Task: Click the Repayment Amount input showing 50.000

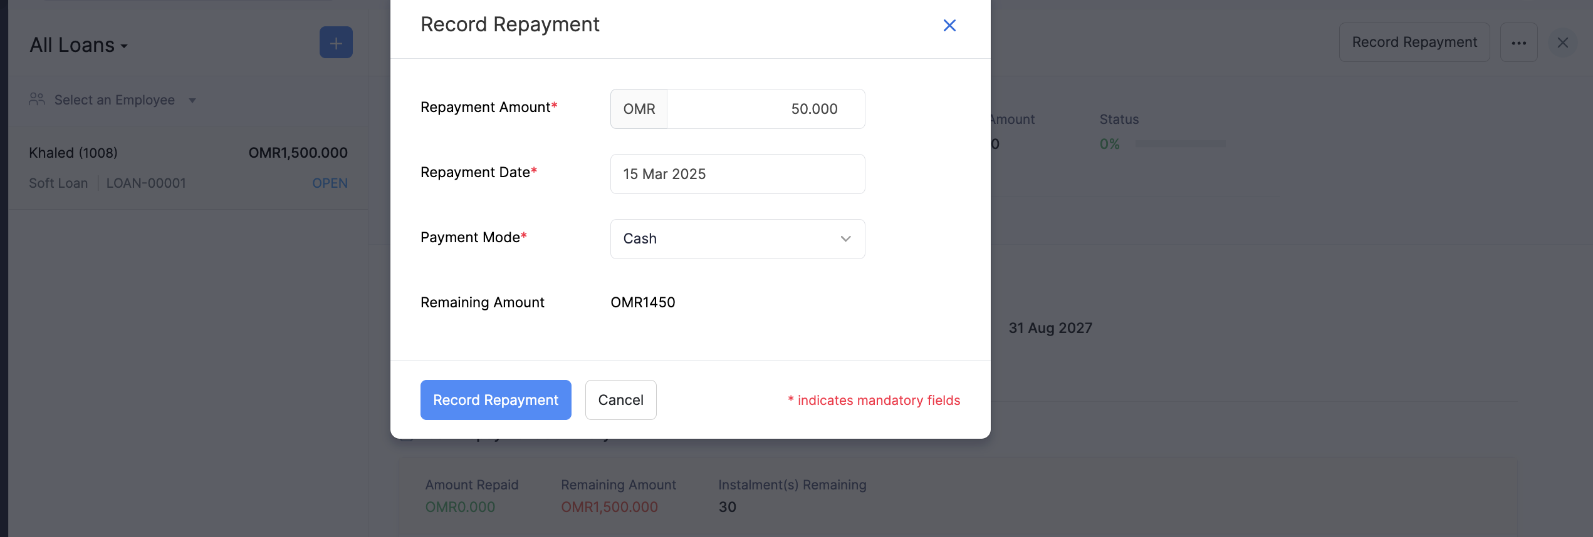Action: pyautogui.click(x=766, y=108)
